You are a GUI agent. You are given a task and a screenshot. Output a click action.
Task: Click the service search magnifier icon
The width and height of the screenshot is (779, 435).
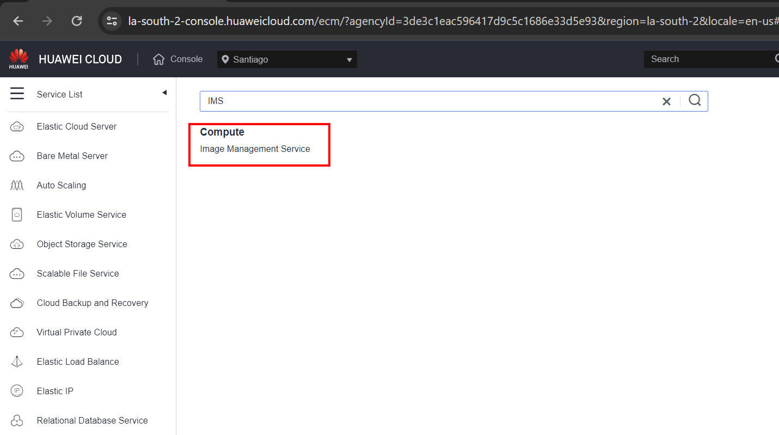click(695, 101)
